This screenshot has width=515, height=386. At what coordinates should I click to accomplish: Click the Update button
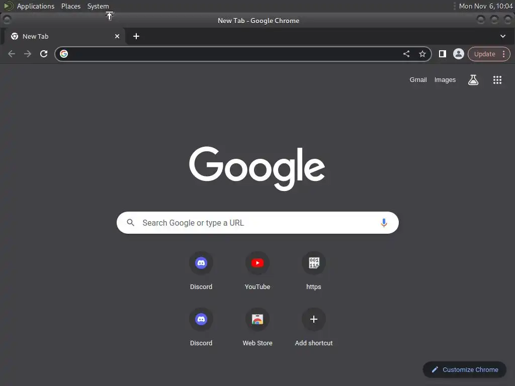coord(484,54)
